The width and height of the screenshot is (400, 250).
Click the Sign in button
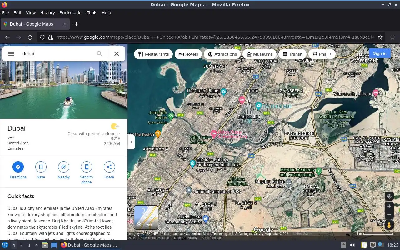click(x=380, y=53)
